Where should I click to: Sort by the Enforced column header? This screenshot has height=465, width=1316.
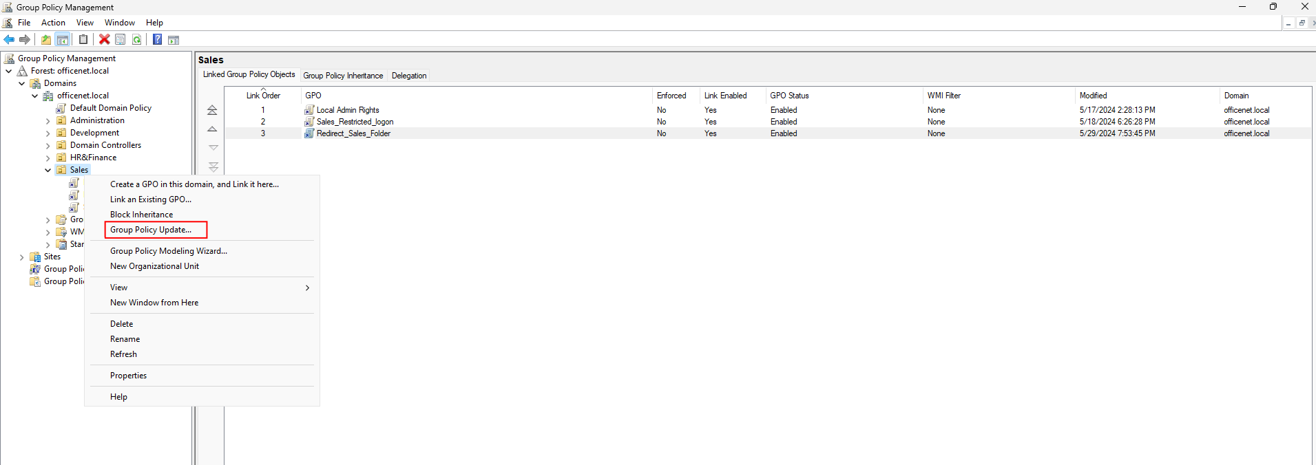point(676,96)
